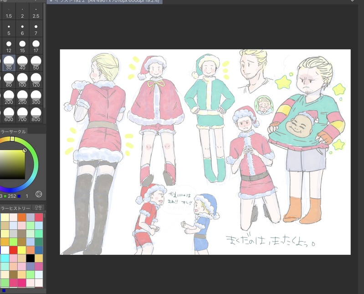Select brush size 1.5 preset
The image size is (364, 294).
tap(9, 11)
